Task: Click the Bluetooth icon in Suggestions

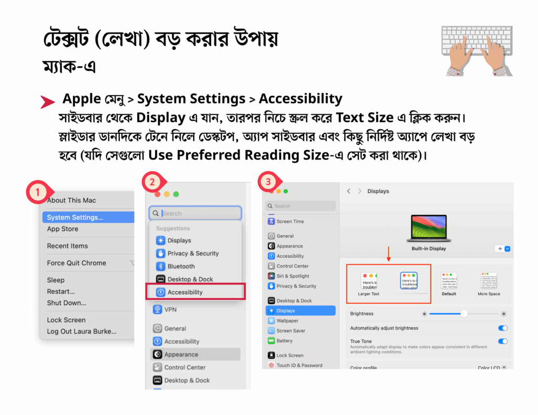Action: [161, 267]
